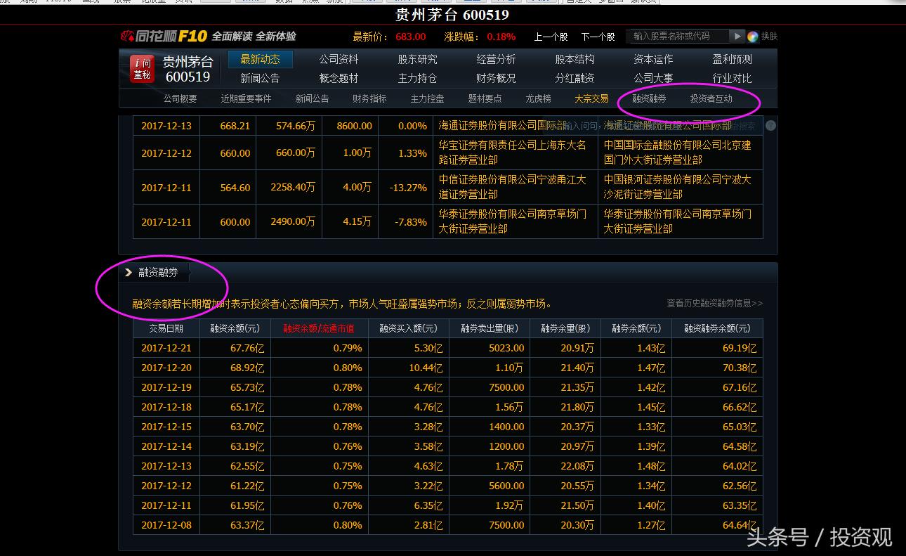Select the 2017-12-20 margin row date
The height and width of the screenshot is (556, 906).
(x=166, y=368)
